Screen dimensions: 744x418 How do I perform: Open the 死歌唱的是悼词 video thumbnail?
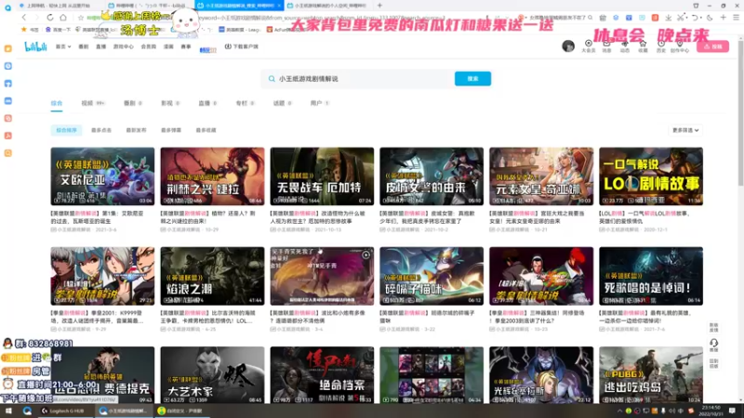(651, 276)
